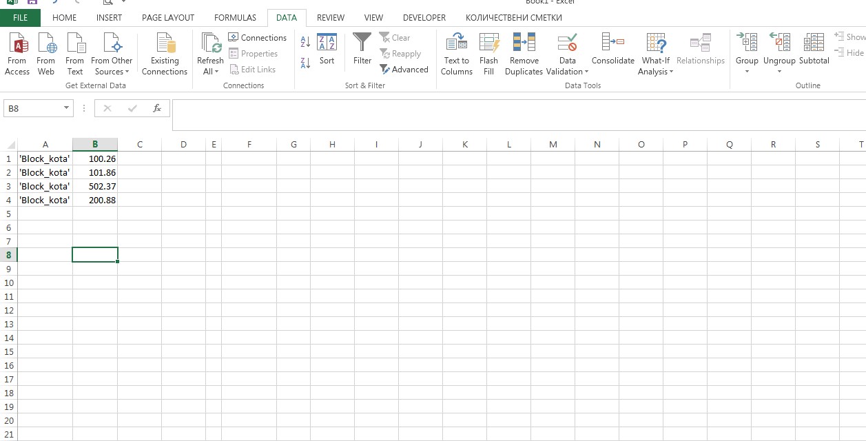The width and height of the screenshot is (866, 441).
Task: Click Reapply filter button
Action: [400, 54]
